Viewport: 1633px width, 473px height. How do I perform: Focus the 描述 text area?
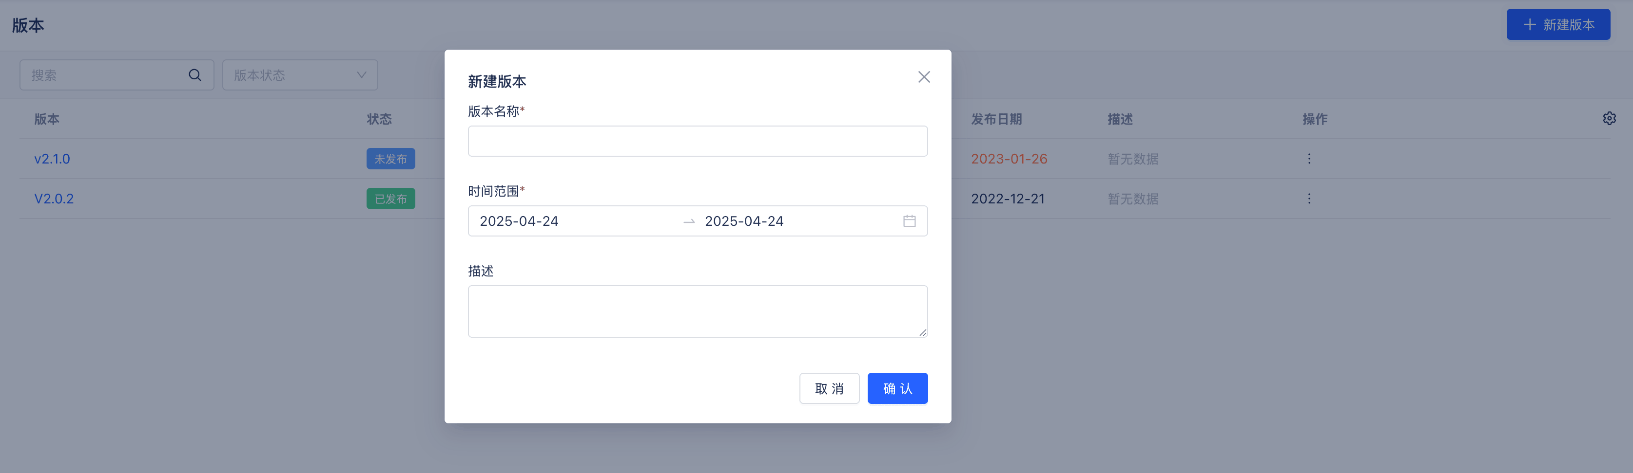point(698,311)
